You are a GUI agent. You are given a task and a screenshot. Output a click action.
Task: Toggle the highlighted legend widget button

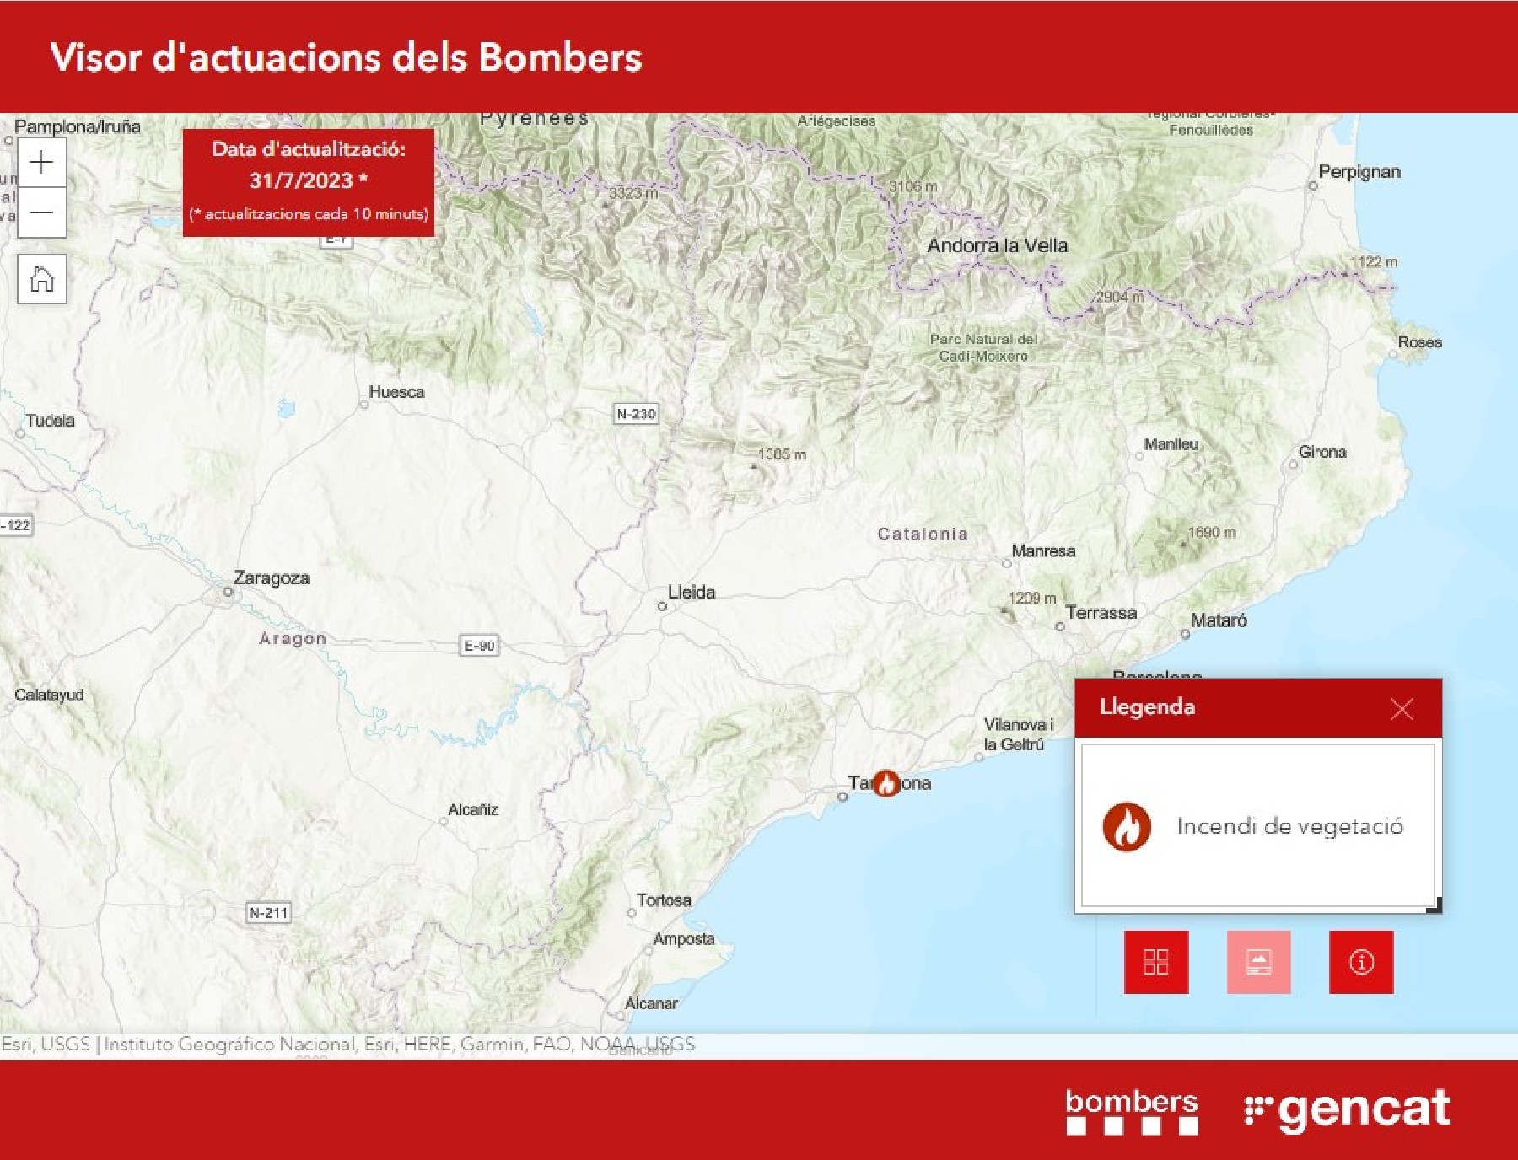click(x=1258, y=962)
